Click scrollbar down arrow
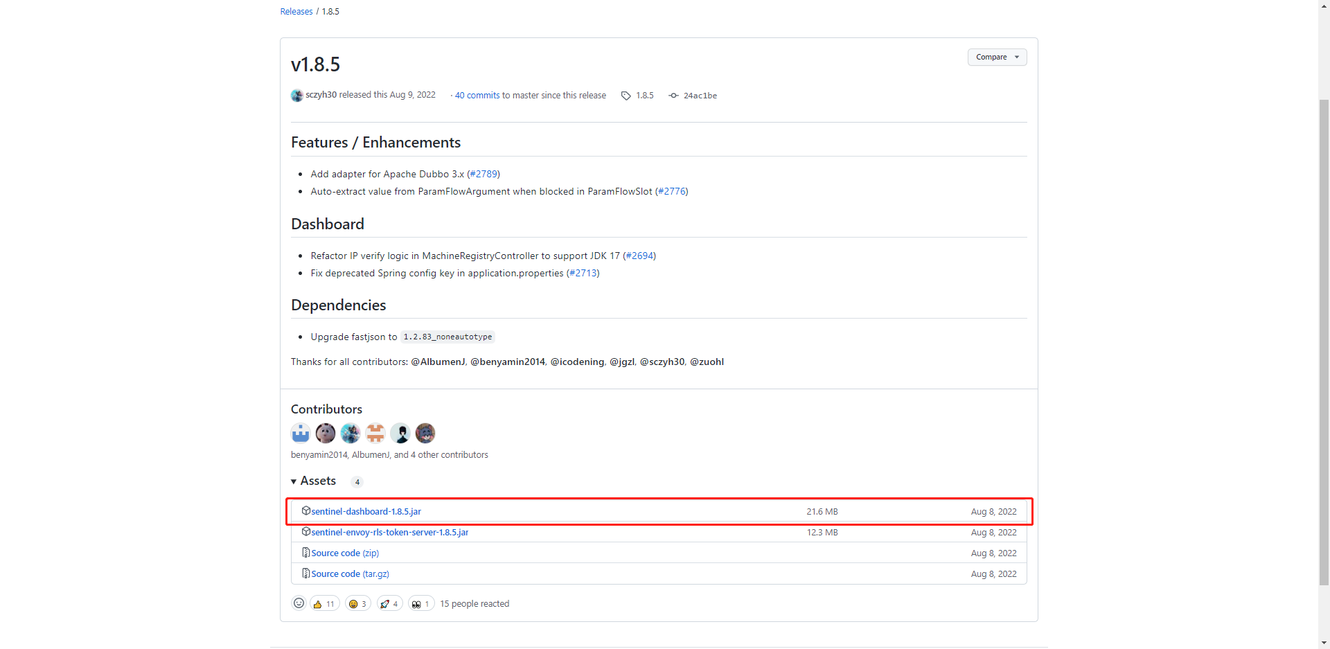The image size is (1330, 649). 1324,643
